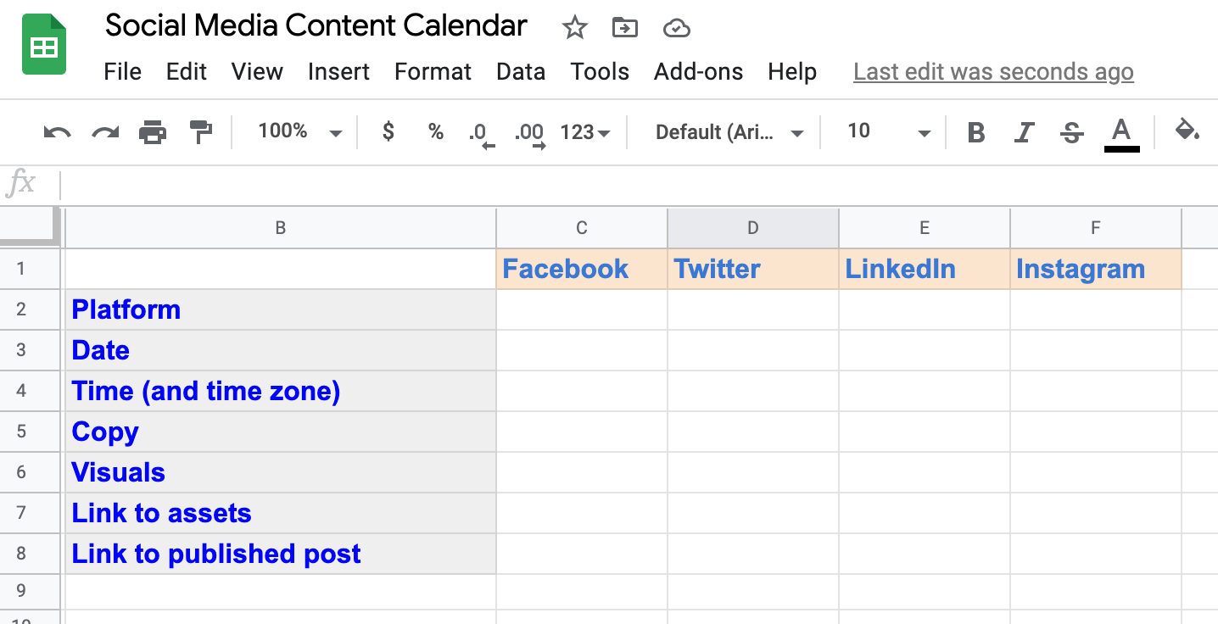Open the font size 10 dropdown
The height and width of the screenshot is (624, 1218).
[888, 132]
